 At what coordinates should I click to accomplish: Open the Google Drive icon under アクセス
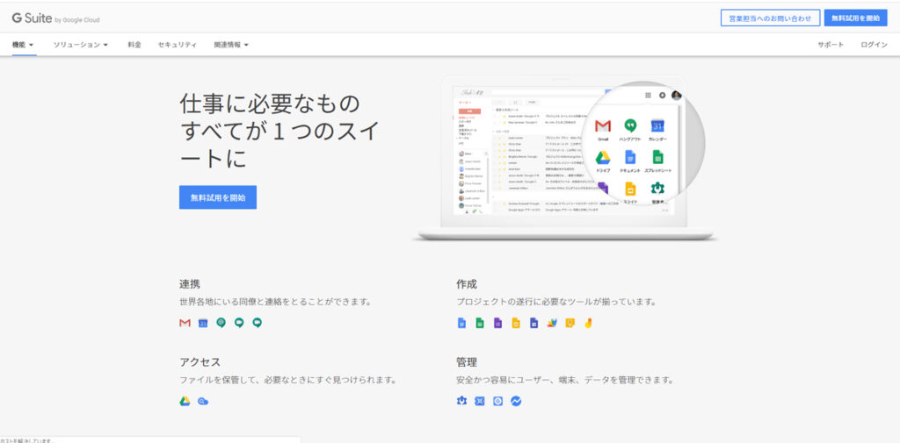185,402
